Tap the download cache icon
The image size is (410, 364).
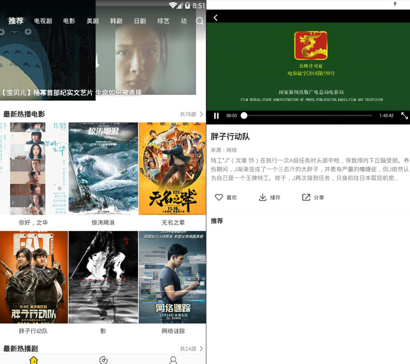(262, 198)
